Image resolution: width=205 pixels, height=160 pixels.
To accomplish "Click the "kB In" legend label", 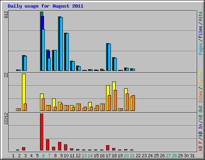I will (x=200, y=130).
